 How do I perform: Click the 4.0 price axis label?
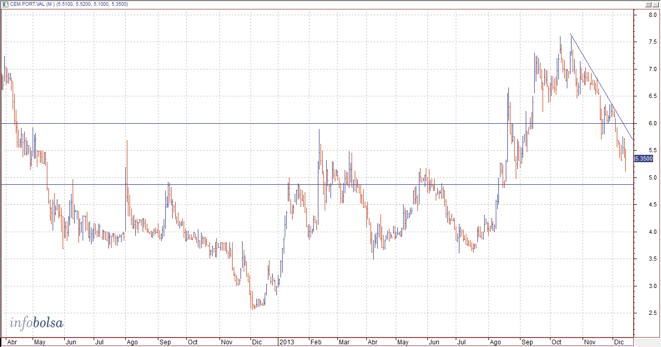[652, 232]
